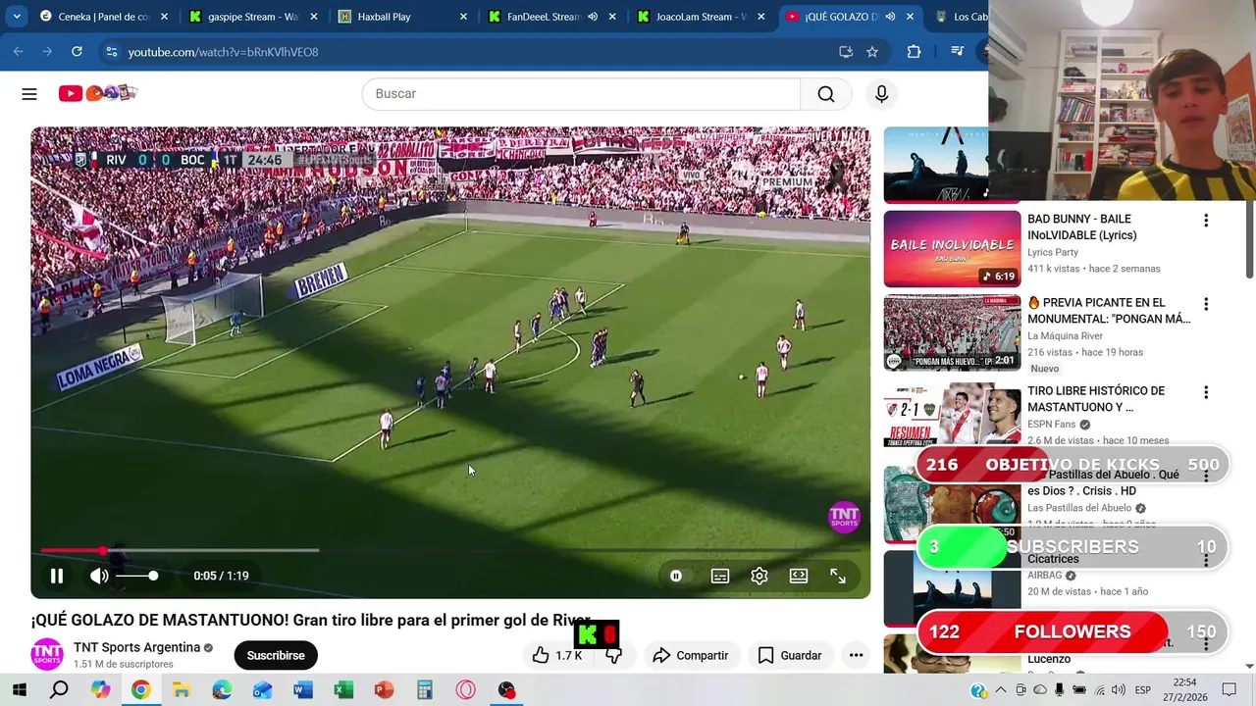
Task: Open the notification center icon
Action: coord(1230,690)
